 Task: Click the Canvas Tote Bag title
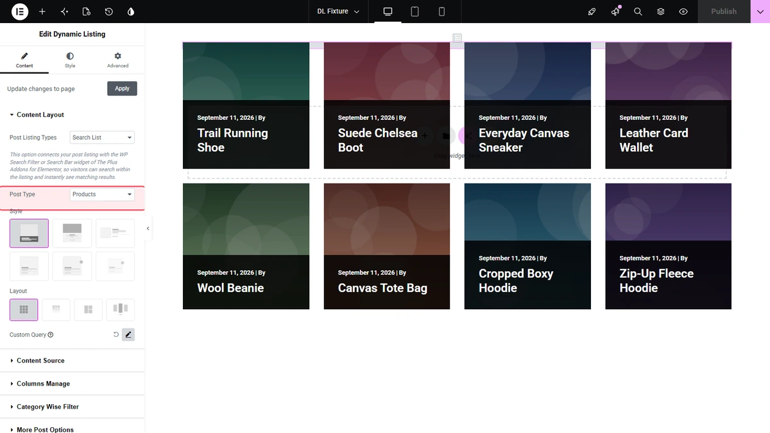pos(382,288)
